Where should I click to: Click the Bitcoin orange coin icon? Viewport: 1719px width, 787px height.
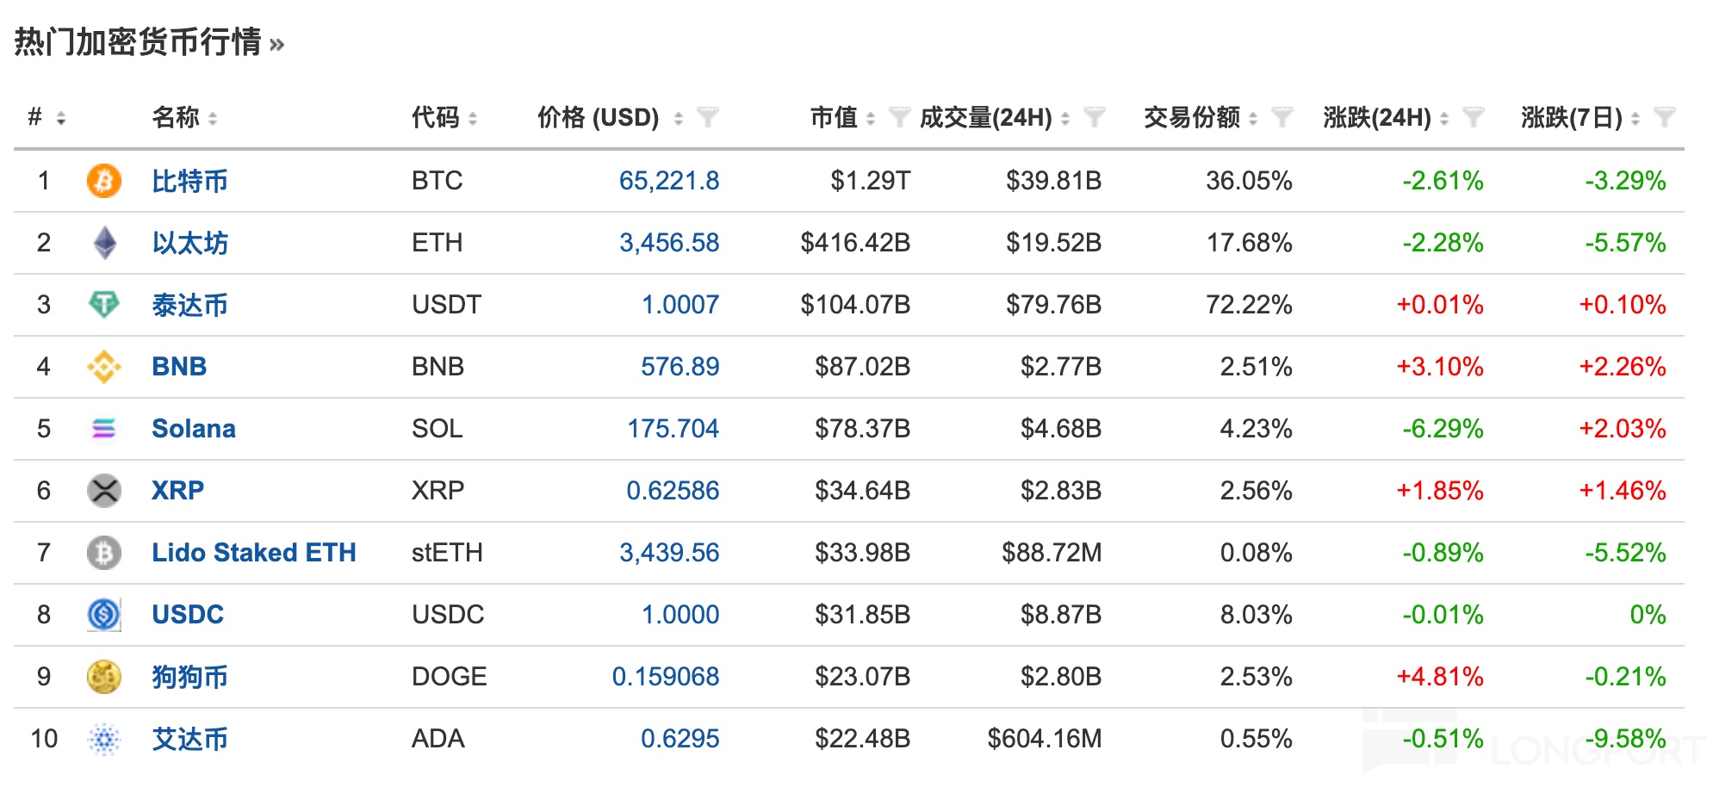(104, 181)
